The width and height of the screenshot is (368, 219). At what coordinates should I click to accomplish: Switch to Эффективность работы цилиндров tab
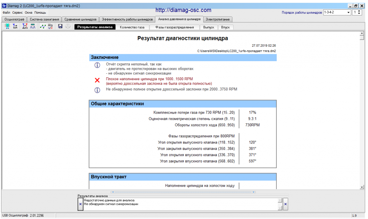(x=127, y=19)
